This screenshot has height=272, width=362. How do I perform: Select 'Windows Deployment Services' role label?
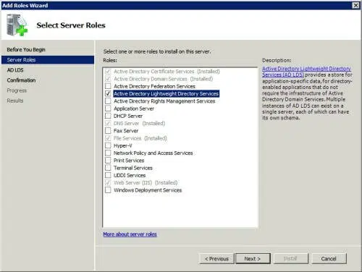(x=148, y=190)
